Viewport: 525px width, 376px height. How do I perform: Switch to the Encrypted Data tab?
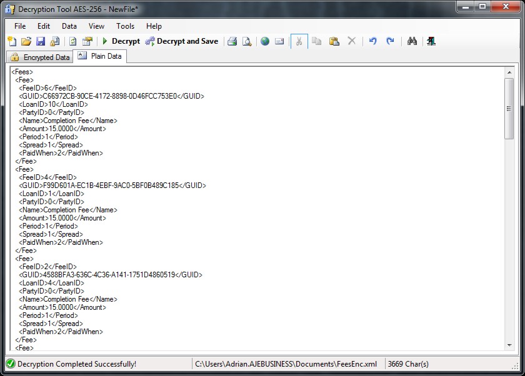click(x=40, y=56)
